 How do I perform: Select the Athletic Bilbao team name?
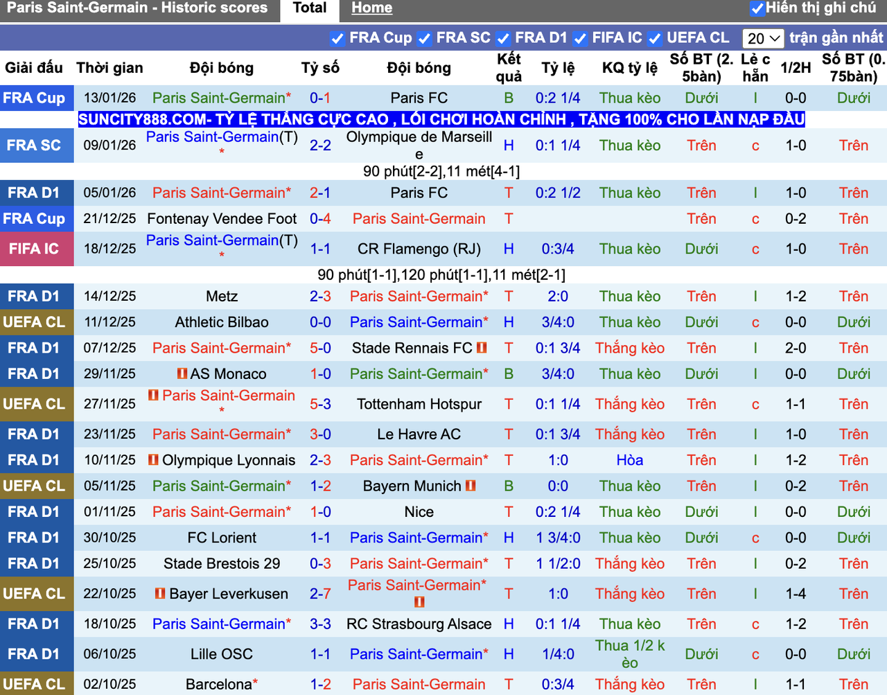coord(222,322)
